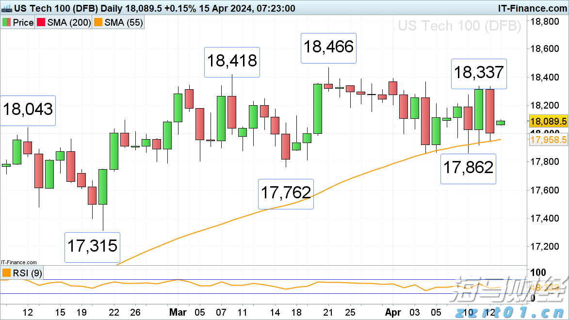Click the Apr date label on the time axis
The image size is (569, 320).
coord(393,313)
